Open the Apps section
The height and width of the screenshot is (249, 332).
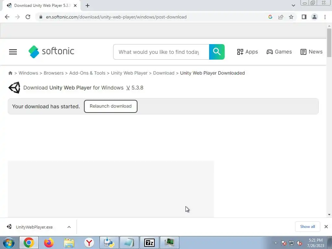[247, 52]
